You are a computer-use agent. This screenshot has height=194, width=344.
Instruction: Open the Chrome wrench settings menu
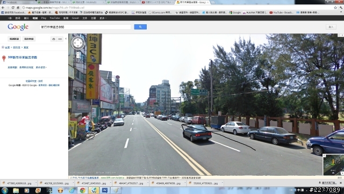341,8
